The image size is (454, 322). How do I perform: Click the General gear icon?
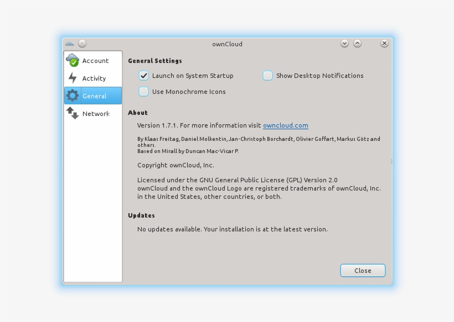click(x=73, y=96)
